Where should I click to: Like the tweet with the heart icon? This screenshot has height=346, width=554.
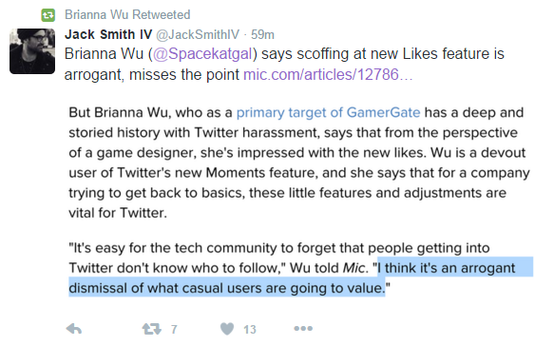[227, 329]
